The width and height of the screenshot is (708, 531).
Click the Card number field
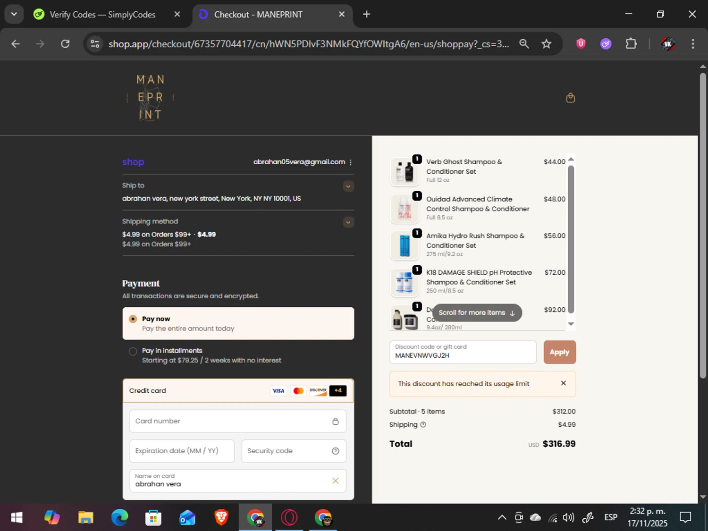[x=238, y=421]
